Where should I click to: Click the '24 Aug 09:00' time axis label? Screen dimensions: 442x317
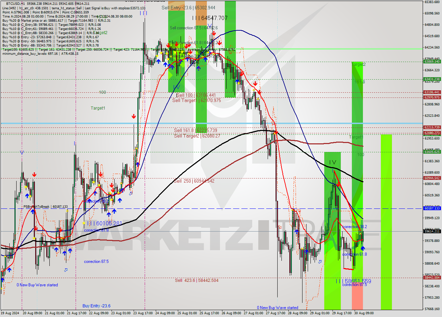[x=165, y=313]
